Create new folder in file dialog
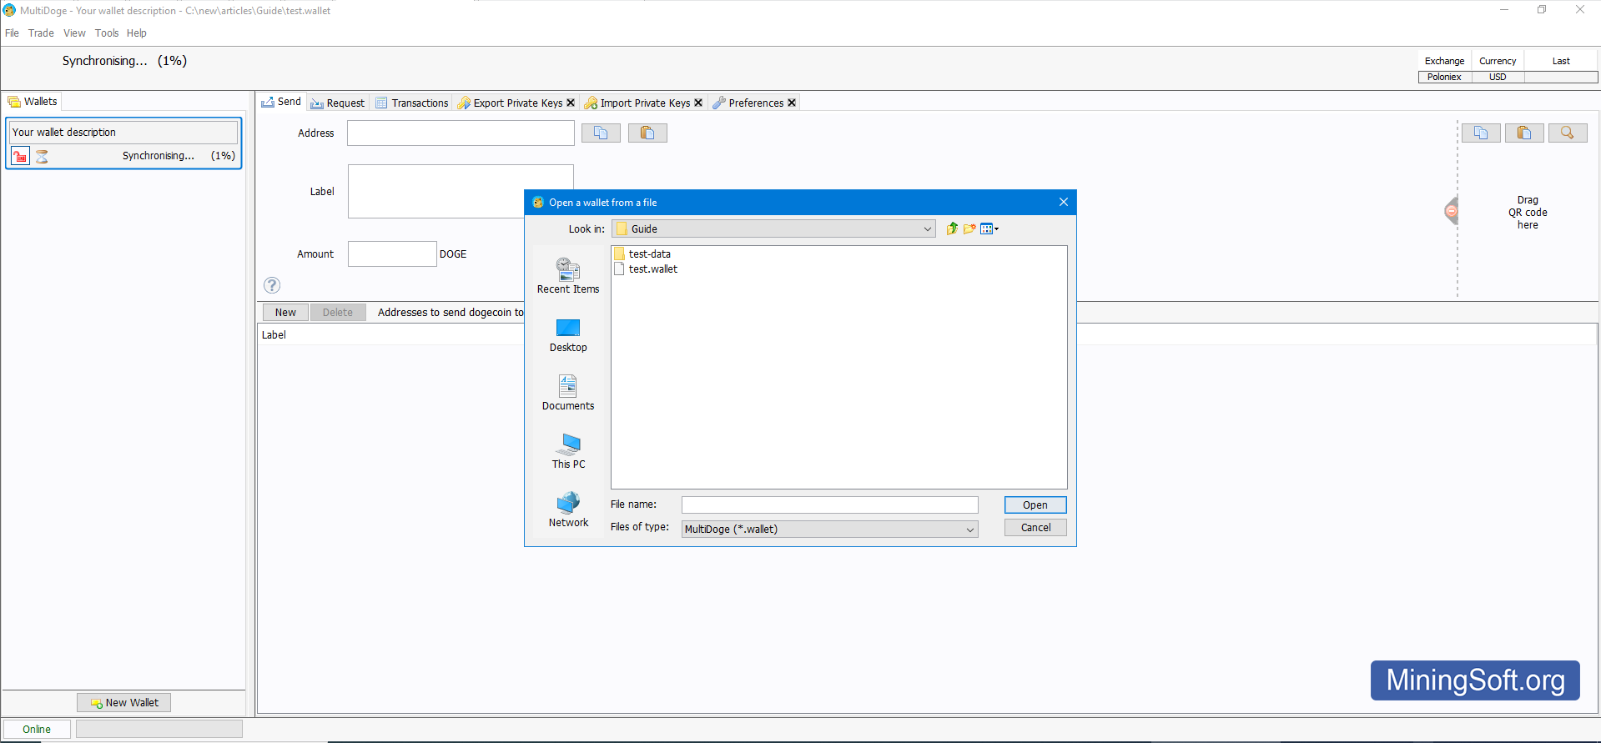Screen dimensions: 1601x743 (969, 228)
